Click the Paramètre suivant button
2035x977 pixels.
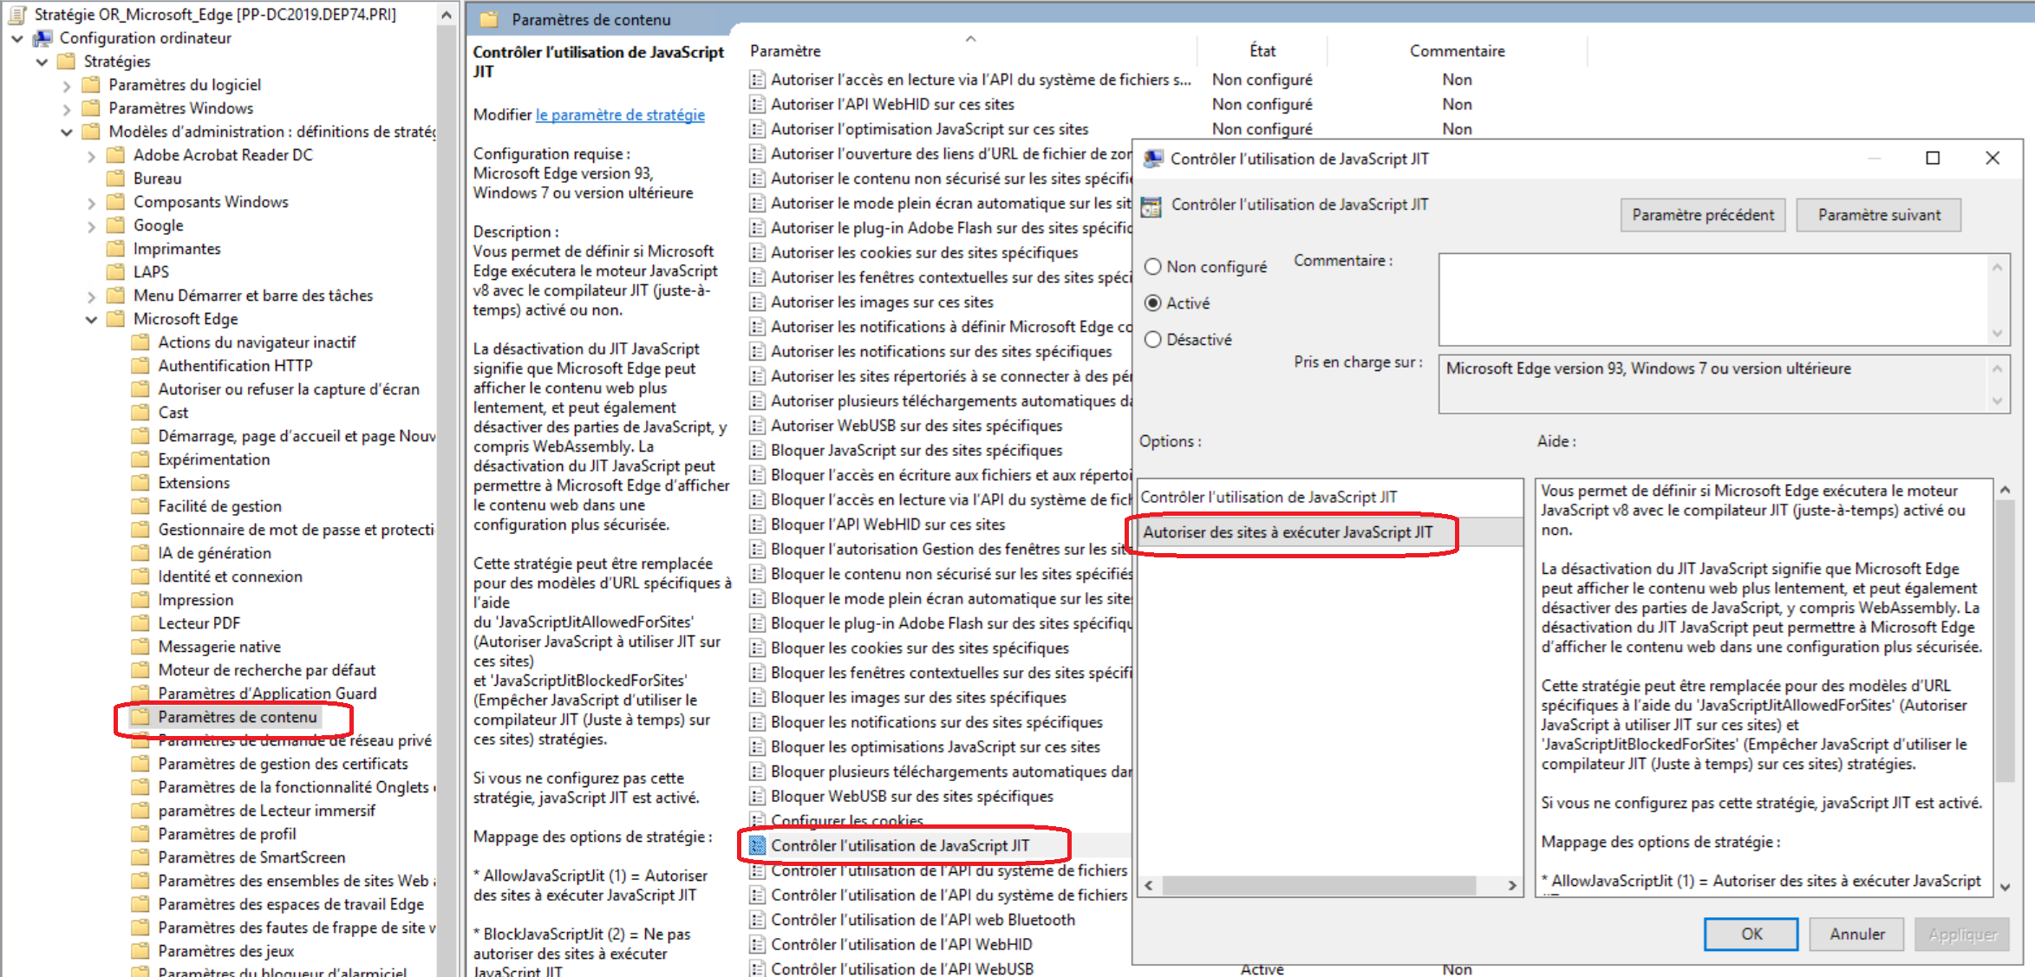(x=1878, y=215)
